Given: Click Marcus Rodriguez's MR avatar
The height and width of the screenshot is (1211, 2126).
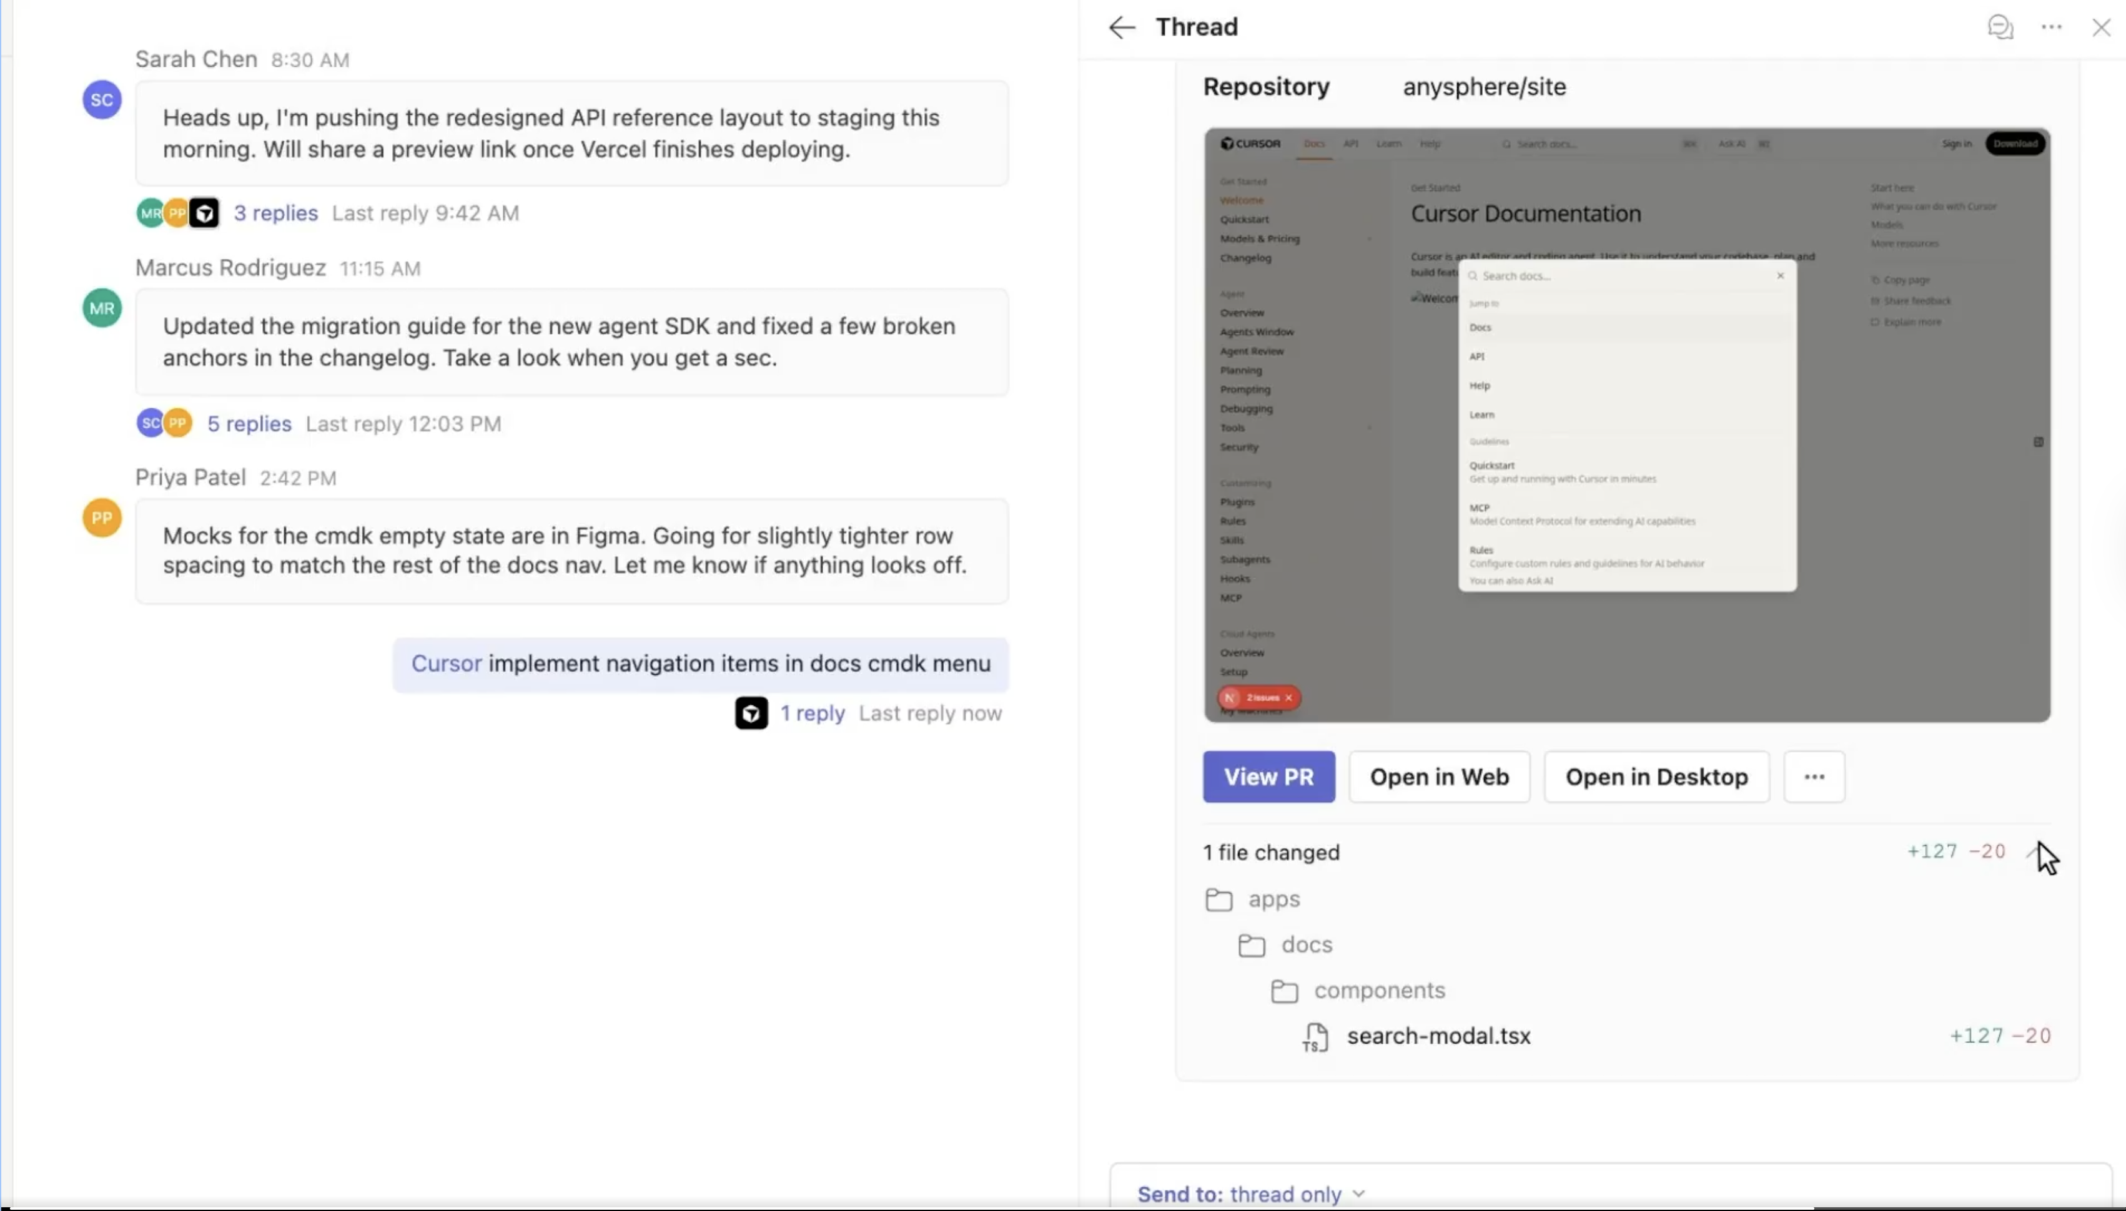Looking at the screenshot, I should [102, 308].
